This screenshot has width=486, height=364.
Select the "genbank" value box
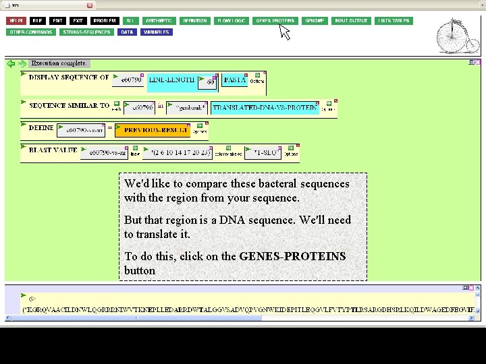pyautogui.click(x=187, y=108)
